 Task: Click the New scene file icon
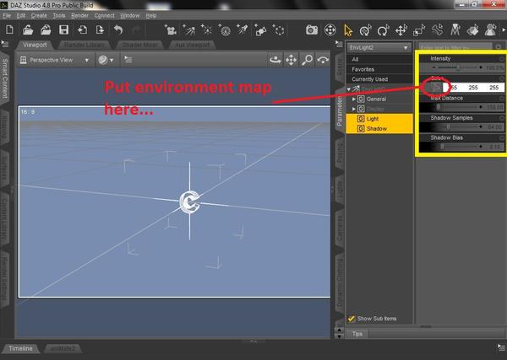pyautogui.click(x=9, y=30)
